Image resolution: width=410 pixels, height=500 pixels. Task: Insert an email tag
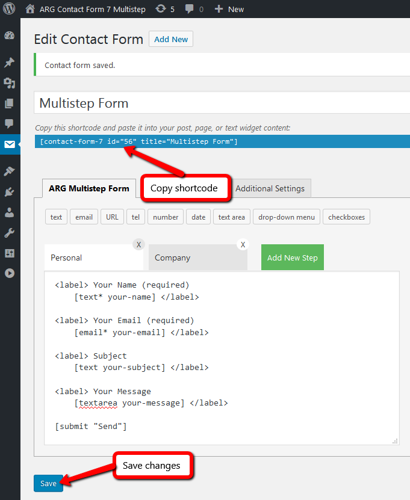(84, 217)
